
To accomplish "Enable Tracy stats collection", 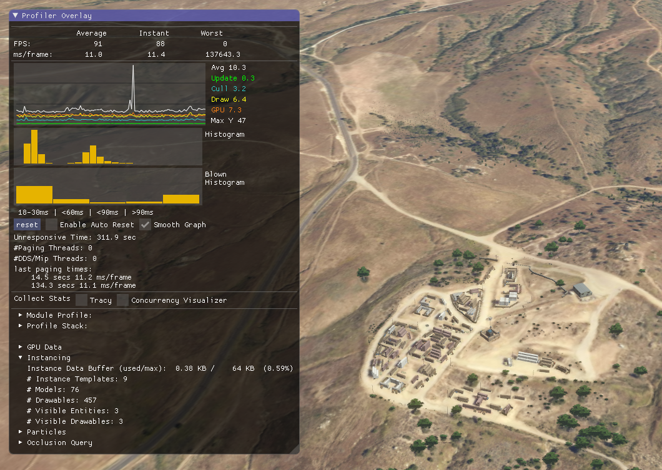I will coord(82,300).
